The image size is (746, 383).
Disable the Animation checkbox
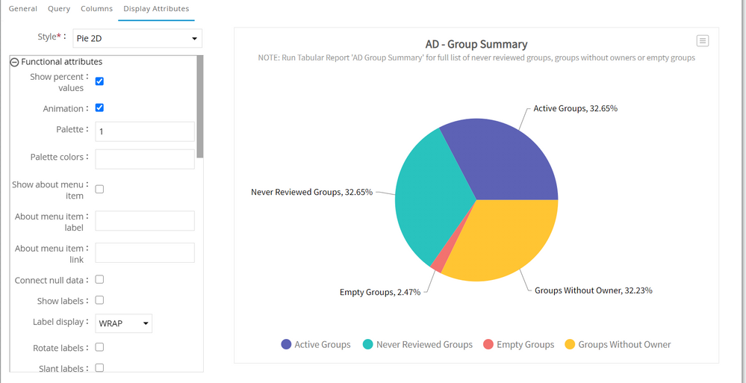(99, 108)
